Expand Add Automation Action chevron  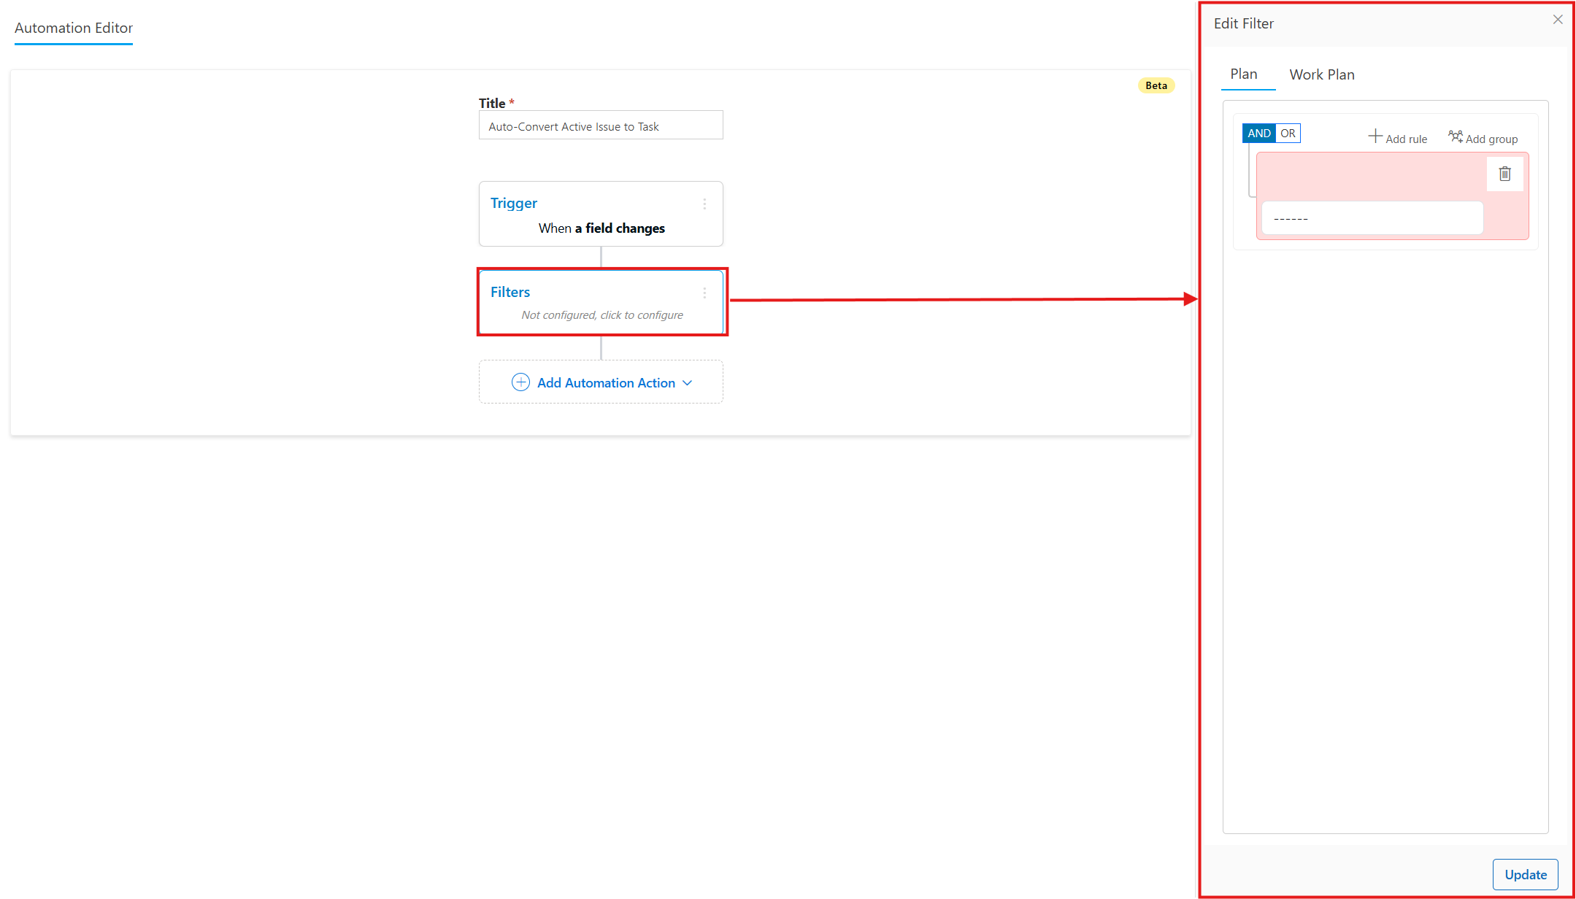(x=687, y=383)
